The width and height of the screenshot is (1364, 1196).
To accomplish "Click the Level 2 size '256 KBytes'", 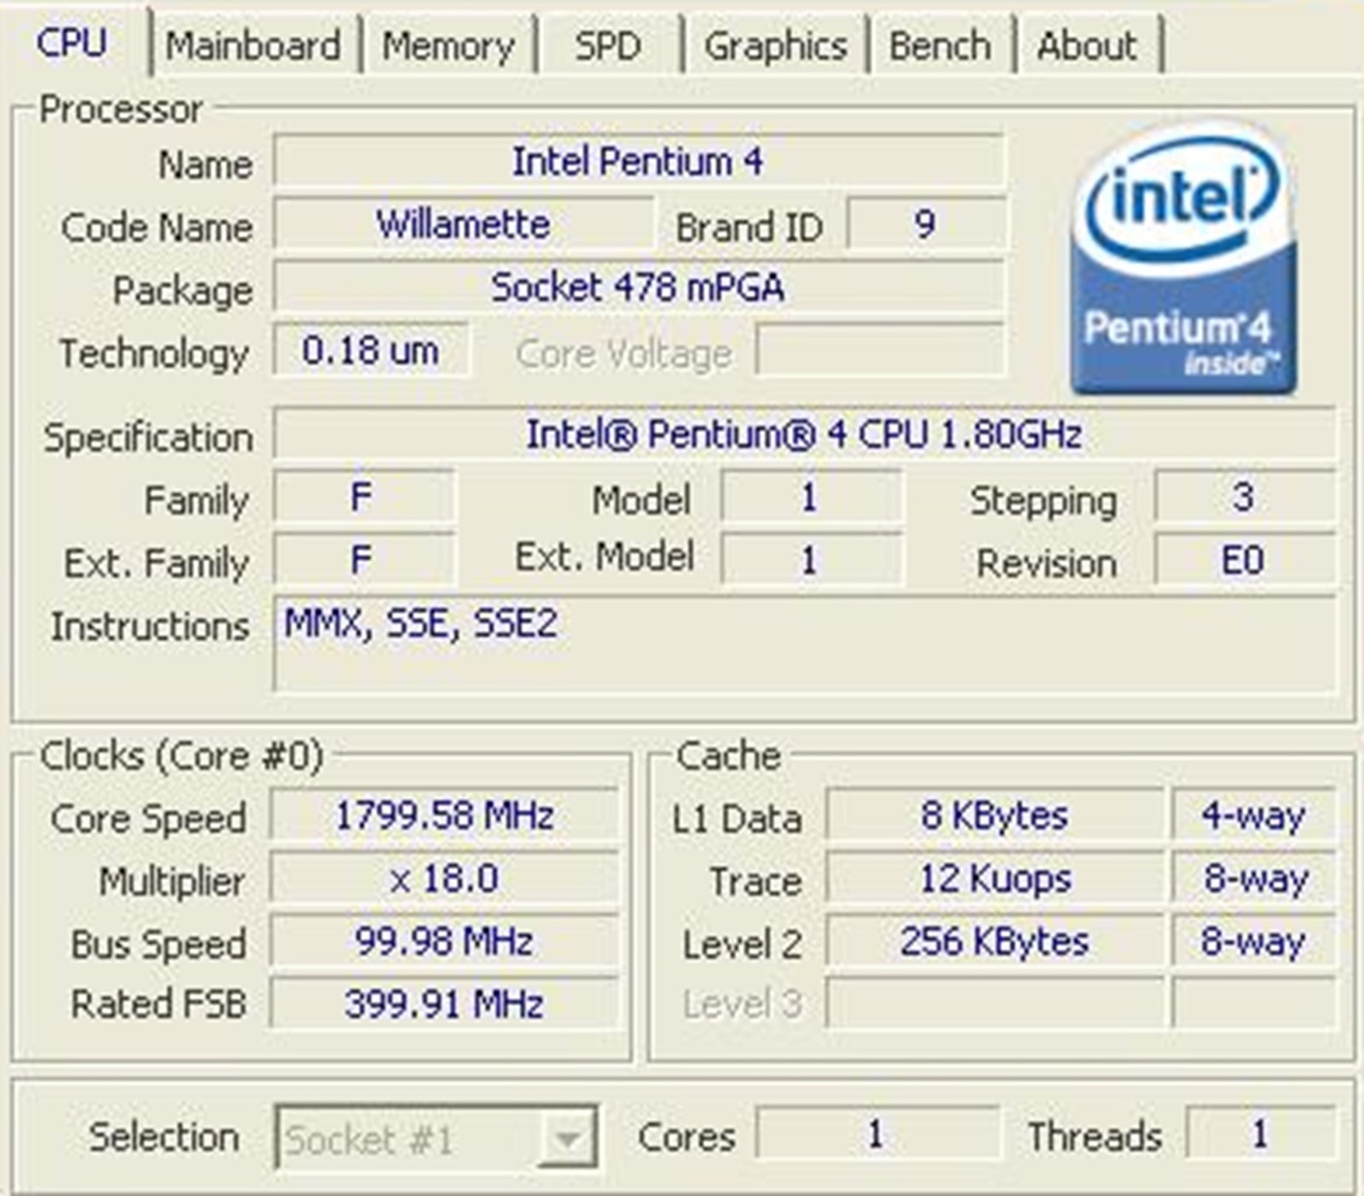I will pyautogui.click(x=995, y=942).
